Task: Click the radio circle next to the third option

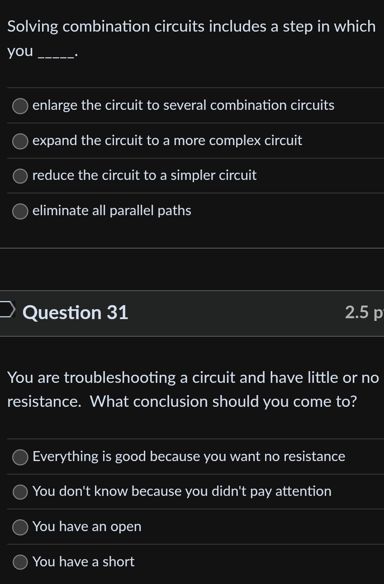Action: tap(20, 176)
